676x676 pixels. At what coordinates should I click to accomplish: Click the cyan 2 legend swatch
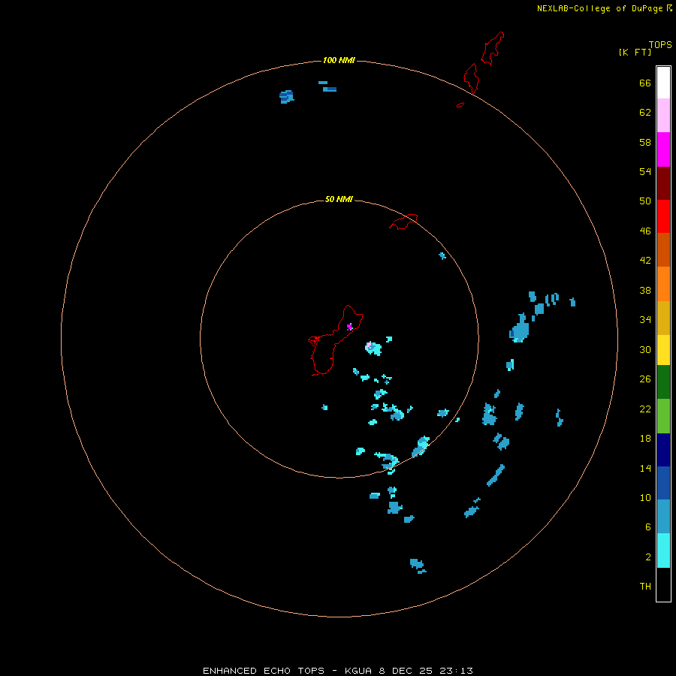[x=663, y=551]
